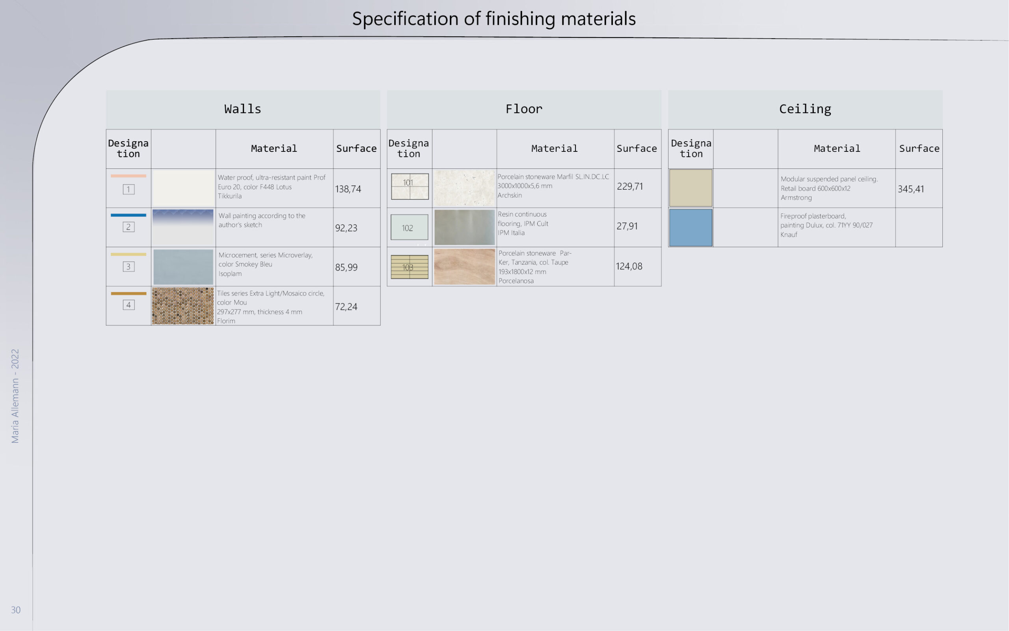Open the Smokey Bleu microcement thumbnail
The height and width of the screenshot is (631, 1009).
pos(183,267)
